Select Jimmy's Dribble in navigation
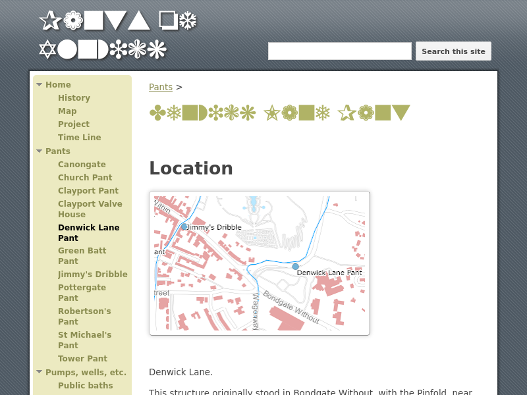Viewport: 527px width, 395px height. tap(92, 275)
